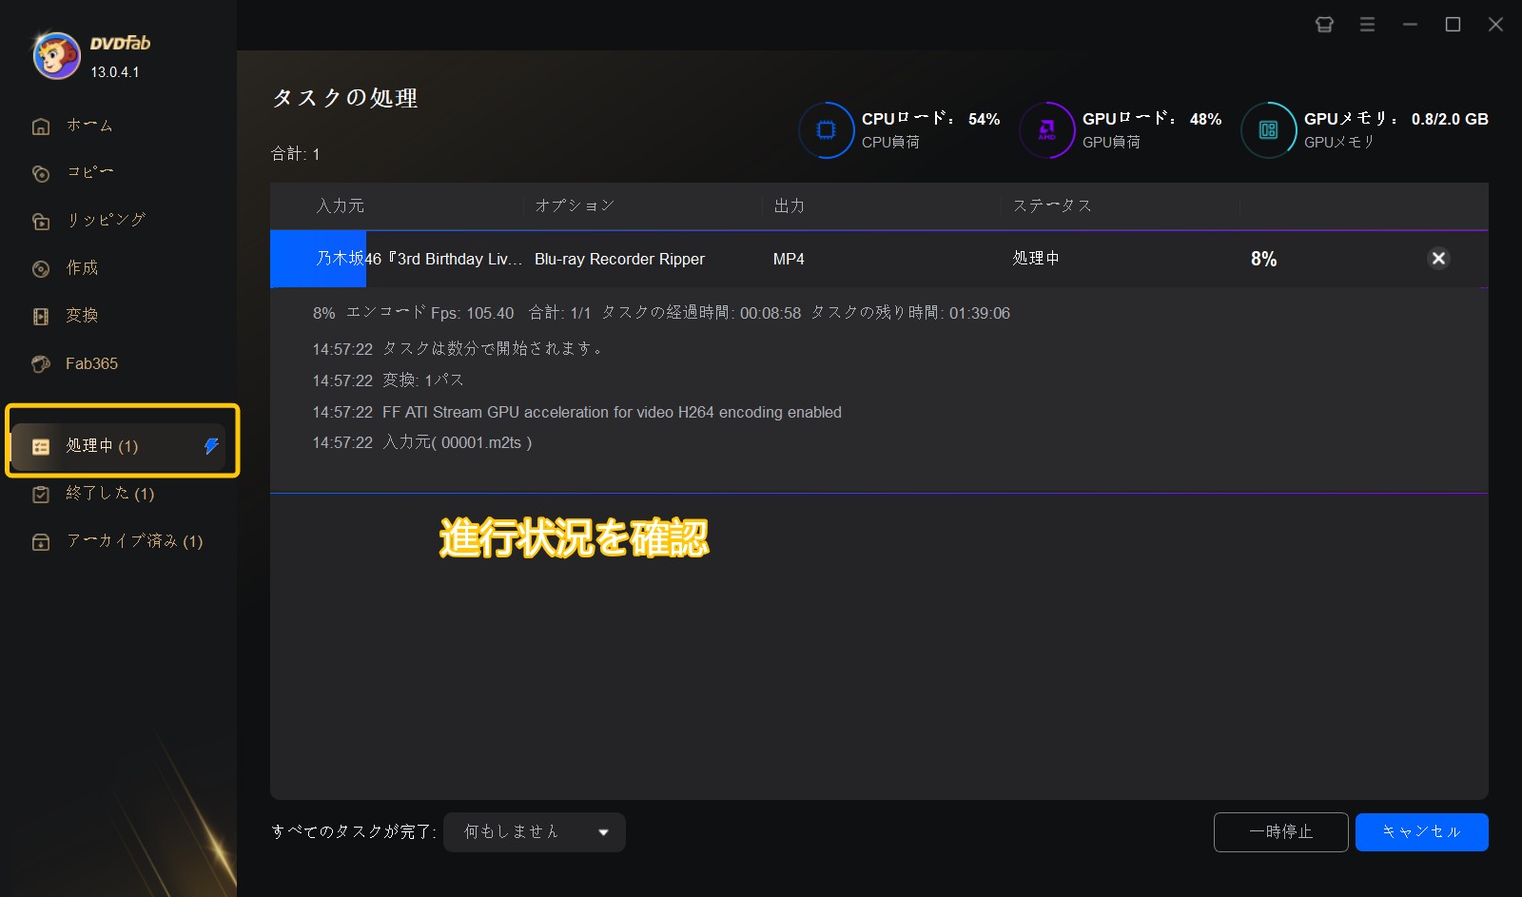
Task: Pause task with 一時停止 button
Action: 1280,832
